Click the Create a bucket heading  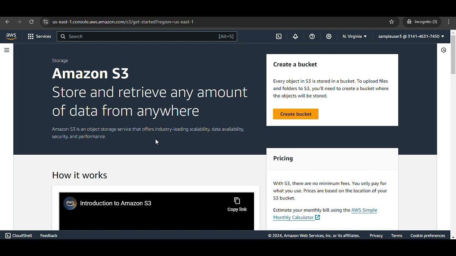coord(295,64)
